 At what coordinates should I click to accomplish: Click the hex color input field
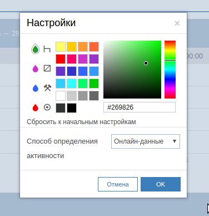[x=140, y=107]
